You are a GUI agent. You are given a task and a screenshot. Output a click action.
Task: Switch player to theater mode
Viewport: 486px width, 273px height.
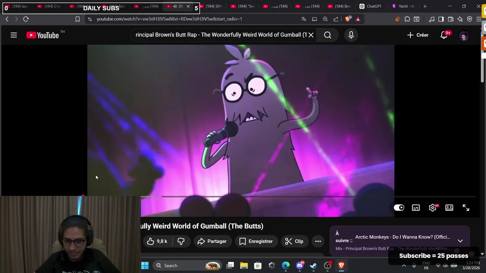point(449,207)
